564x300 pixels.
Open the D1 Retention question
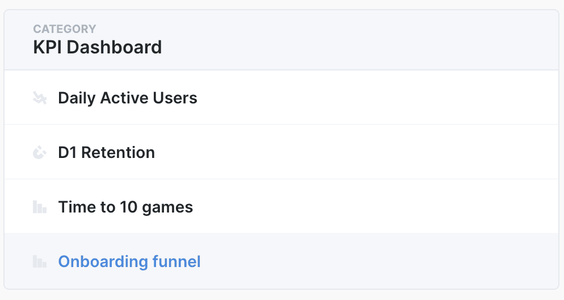107,153
